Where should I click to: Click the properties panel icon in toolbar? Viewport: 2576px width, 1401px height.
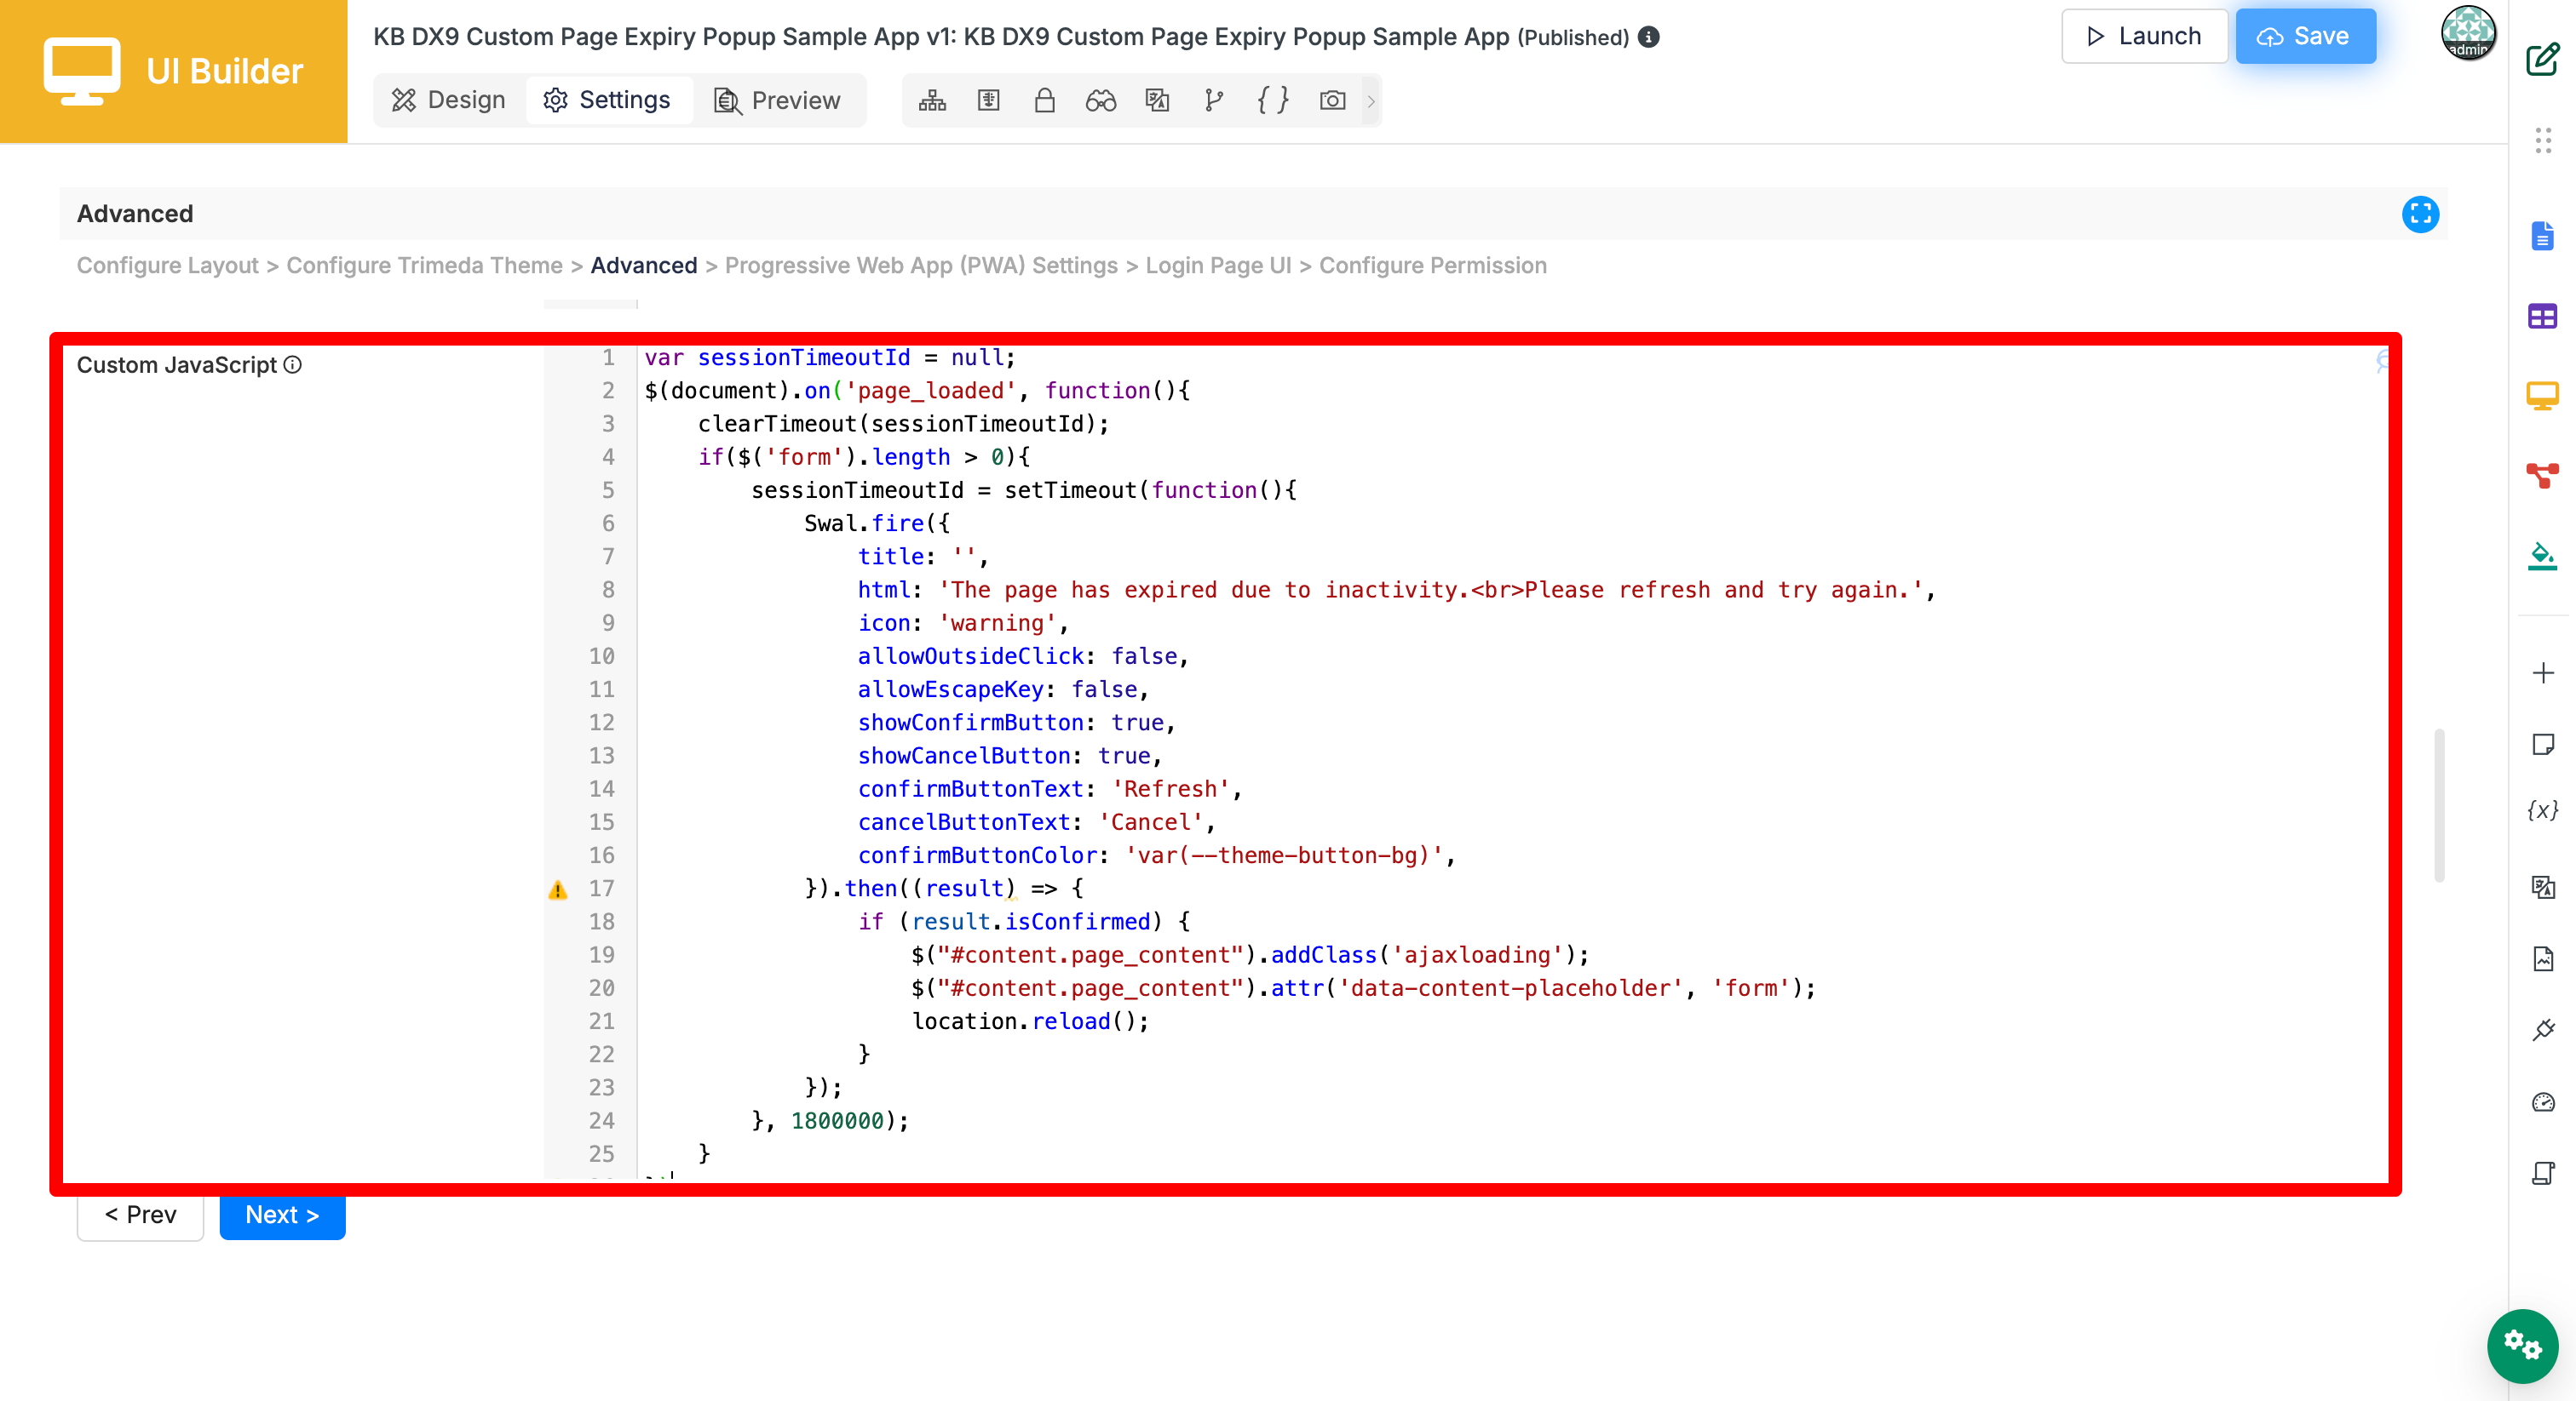tap(988, 101)
